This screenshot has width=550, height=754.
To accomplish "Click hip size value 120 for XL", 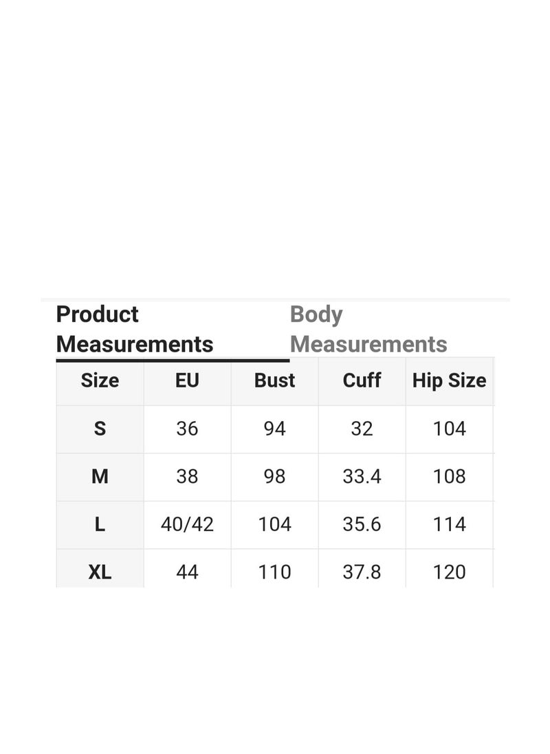I will (x=449, y=572).
